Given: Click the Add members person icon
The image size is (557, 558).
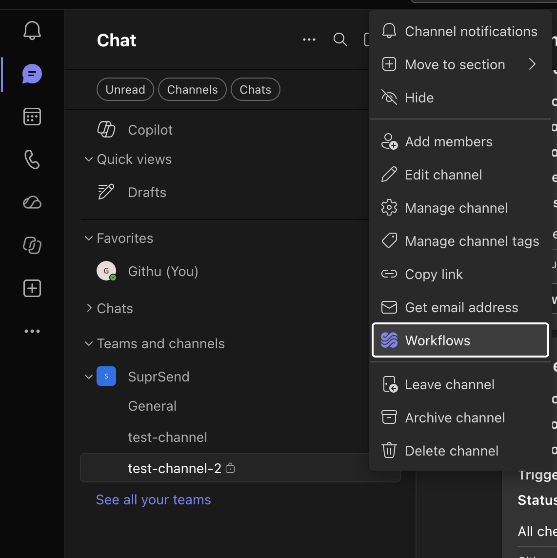Looking at the screenshot, I should pyautogui.click(x=389, y=141).
